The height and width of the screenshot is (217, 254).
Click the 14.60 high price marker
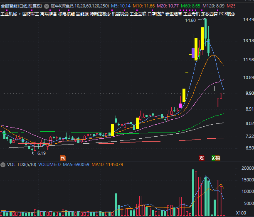193,20
